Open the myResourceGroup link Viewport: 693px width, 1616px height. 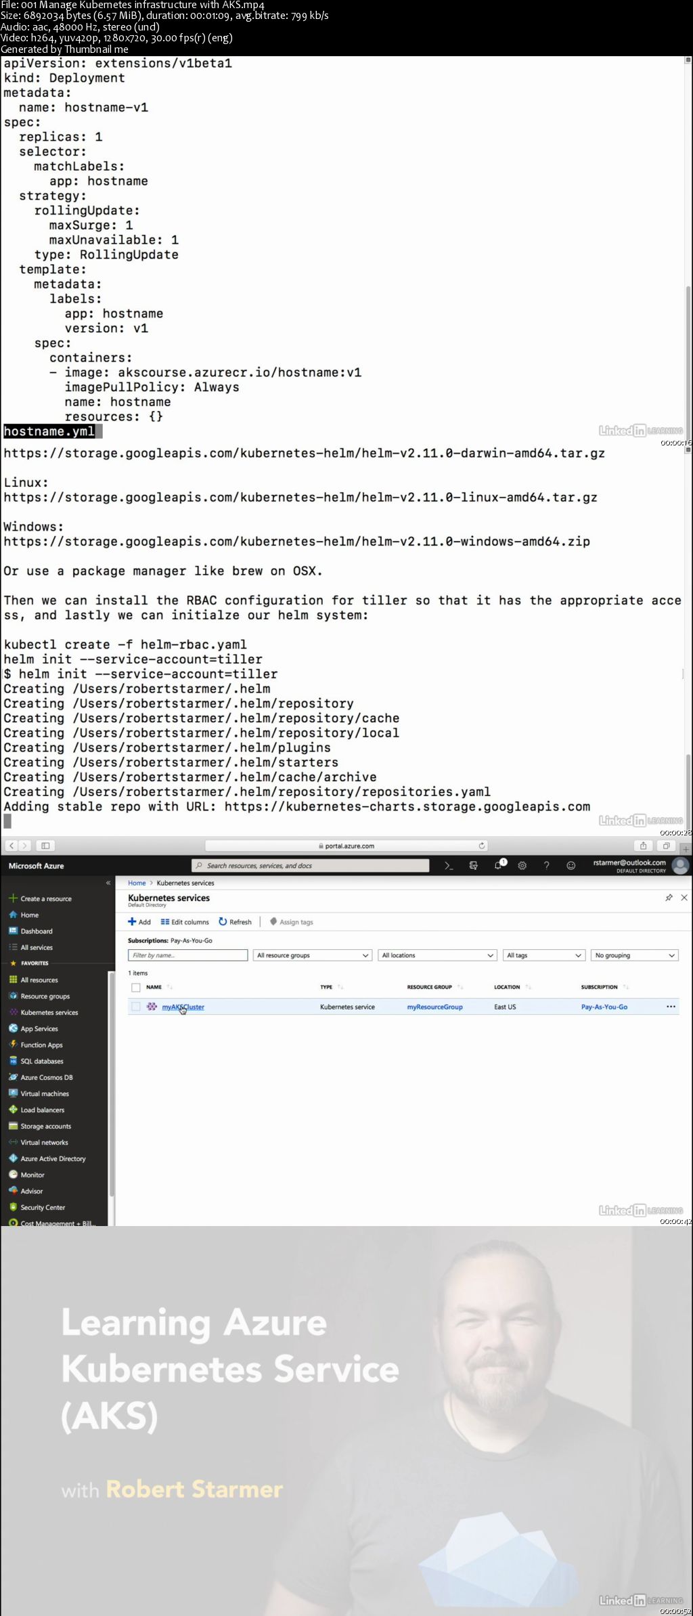[434, 1007]
